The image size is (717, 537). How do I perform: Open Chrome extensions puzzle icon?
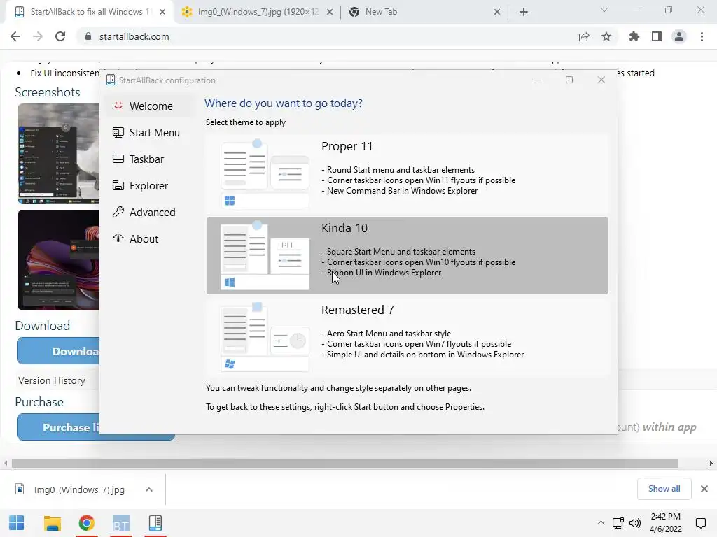click(x=634, y=36)
